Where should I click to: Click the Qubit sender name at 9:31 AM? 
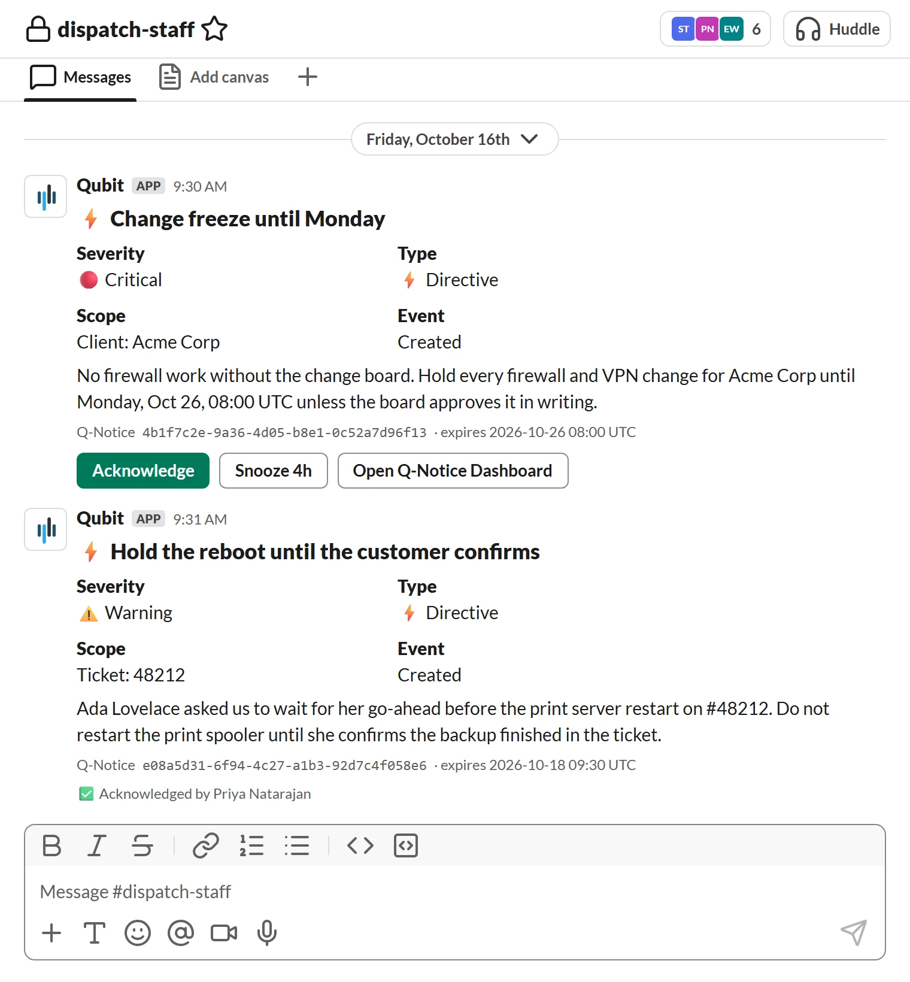[x=100, y=519]
